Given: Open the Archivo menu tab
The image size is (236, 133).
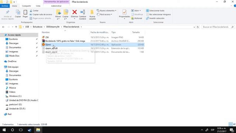Looking at the screenshot, I should (5, 6).
